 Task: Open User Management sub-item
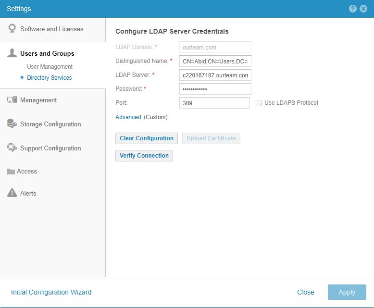[x=50, y=67]
